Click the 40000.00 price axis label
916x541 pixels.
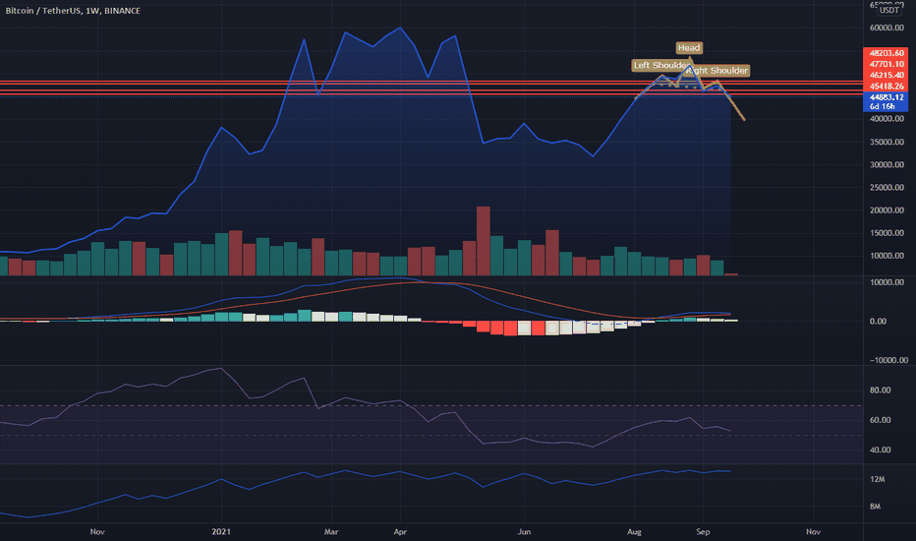[x=887, y=119]
